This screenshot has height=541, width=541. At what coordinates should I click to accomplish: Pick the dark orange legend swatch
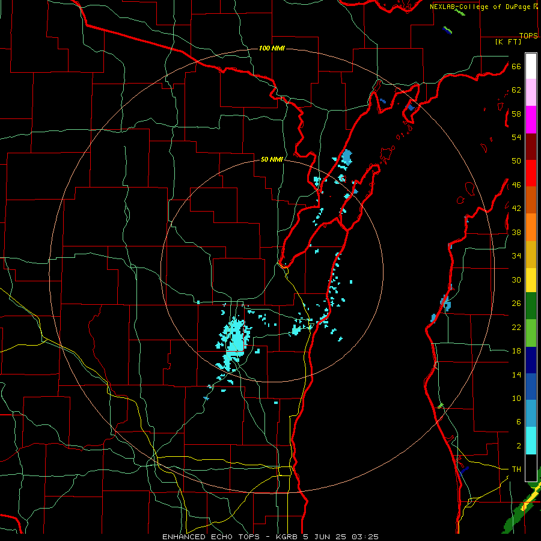(531, 200)
